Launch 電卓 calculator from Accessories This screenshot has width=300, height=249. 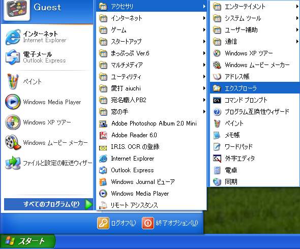tap(254, 170)
